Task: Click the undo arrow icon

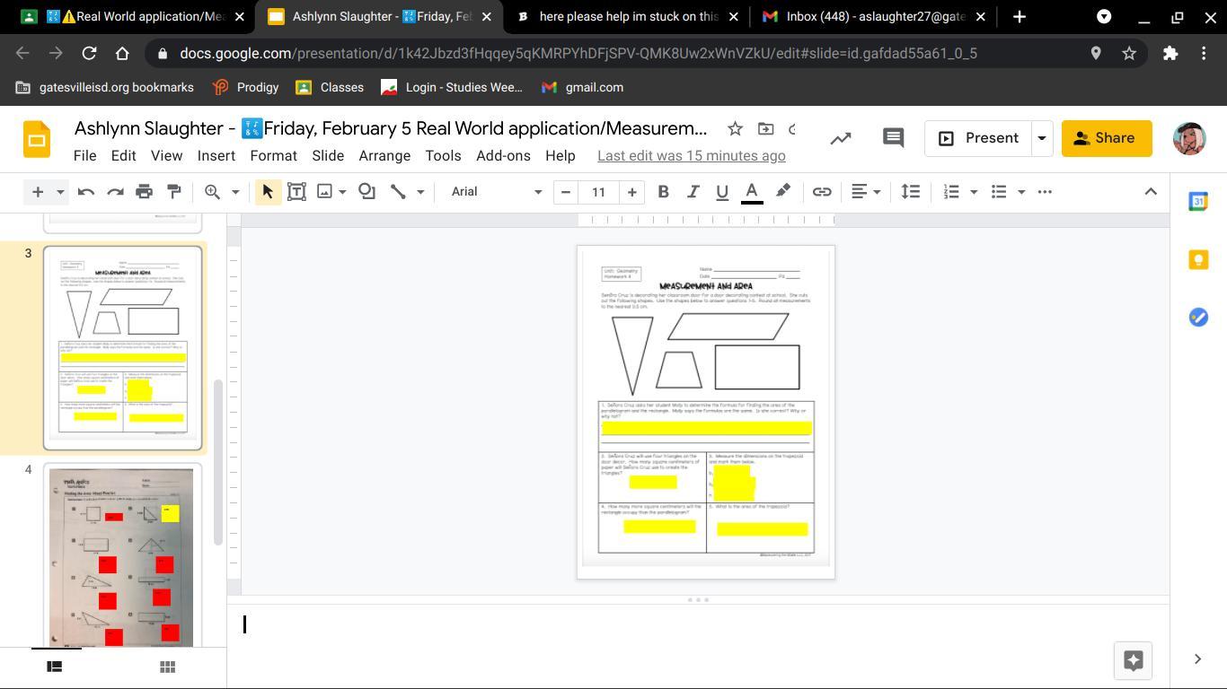Action: click(86, 191)
